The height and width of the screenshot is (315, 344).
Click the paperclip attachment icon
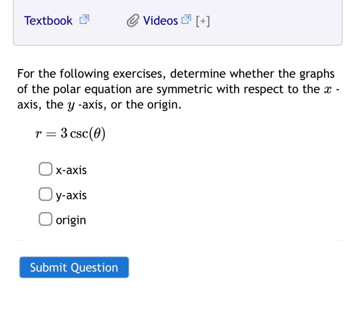(x=133, y=20)
